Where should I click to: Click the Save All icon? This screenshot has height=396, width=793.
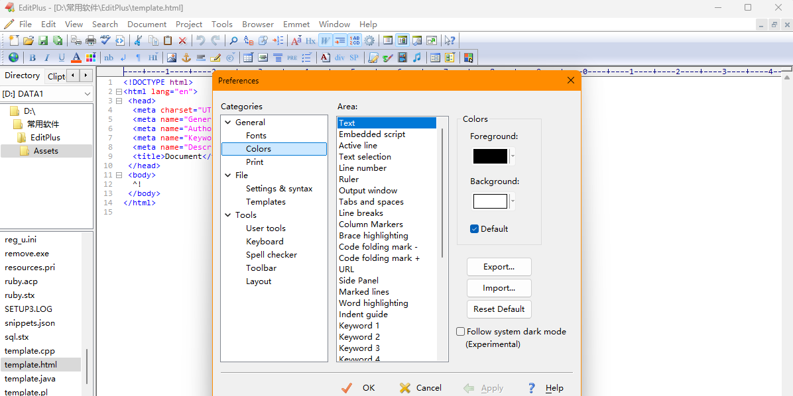pos(58,40)
